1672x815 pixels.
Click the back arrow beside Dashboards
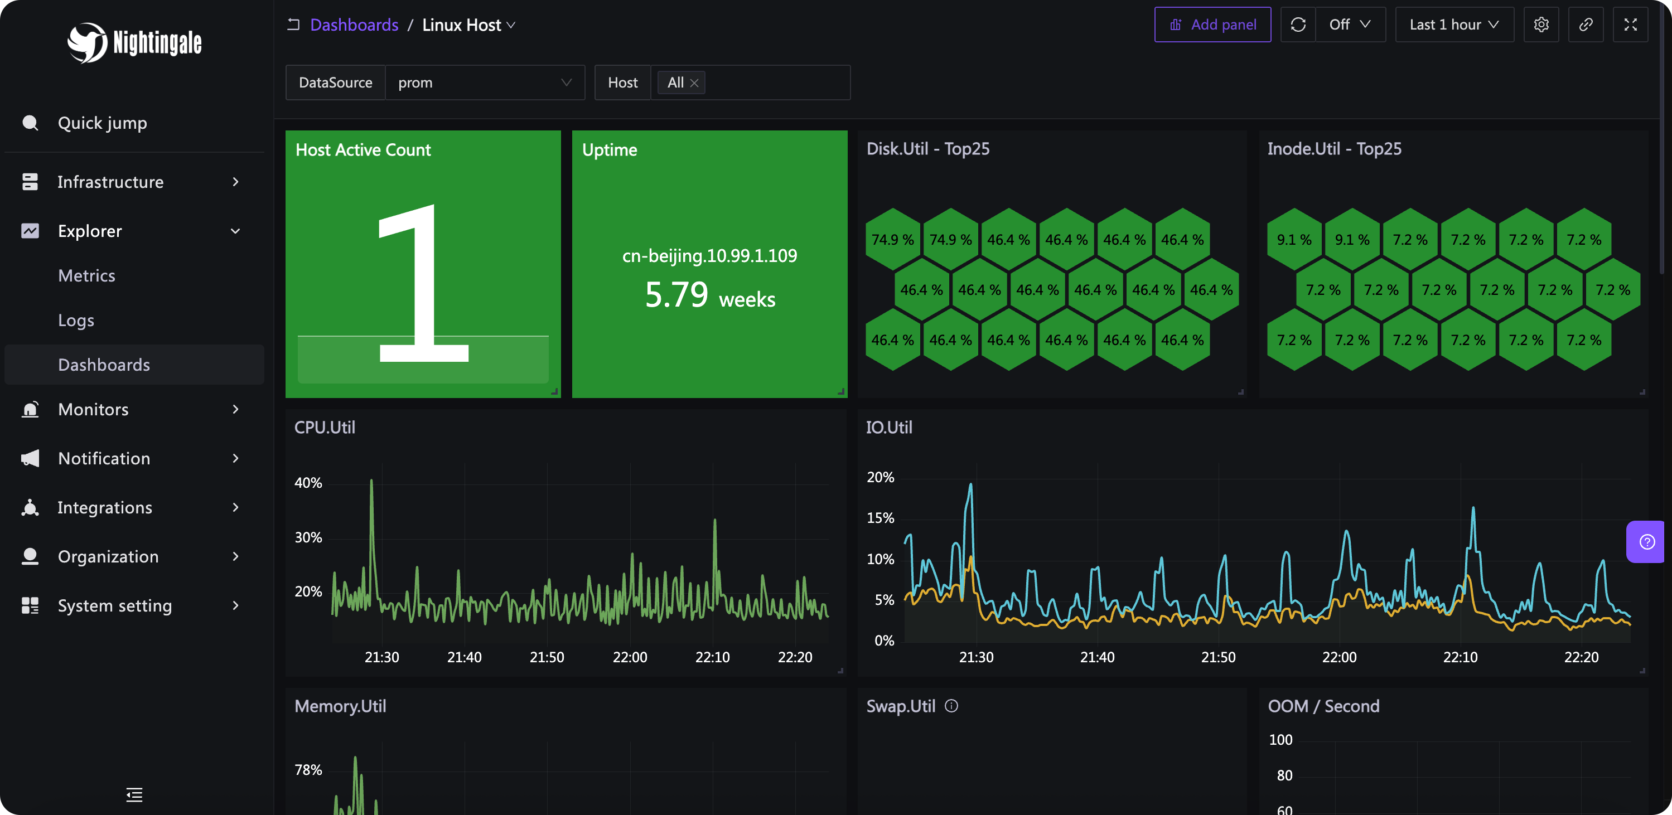pyautogui.click(x=293, y=25)
